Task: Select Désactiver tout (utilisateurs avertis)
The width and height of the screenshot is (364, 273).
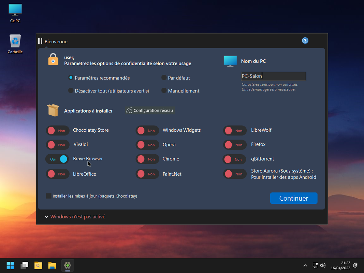Action: [x=71, y=90]
